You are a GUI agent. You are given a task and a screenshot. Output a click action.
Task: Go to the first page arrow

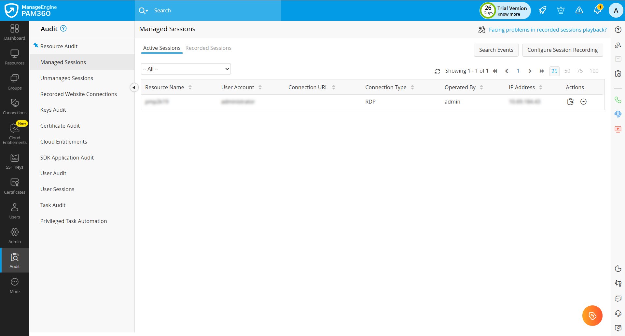[x=495, y=71]
